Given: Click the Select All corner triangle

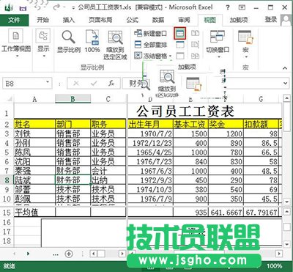Looking at the screenshot, I should click(10, 99).
